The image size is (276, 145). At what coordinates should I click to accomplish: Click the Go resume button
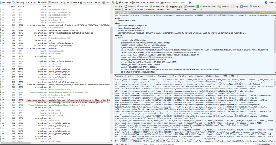point(33,3)
